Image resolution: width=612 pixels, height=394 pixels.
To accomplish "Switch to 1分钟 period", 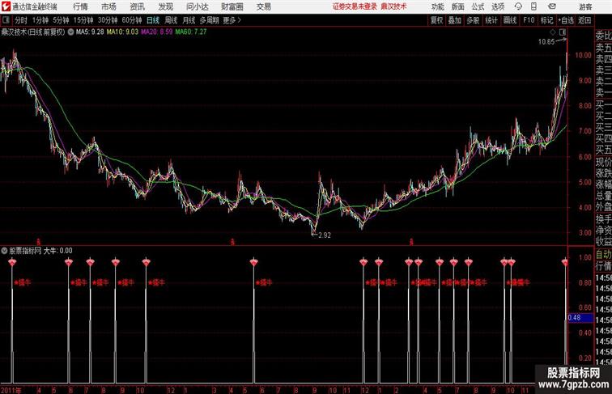I will tap(40, 20).
